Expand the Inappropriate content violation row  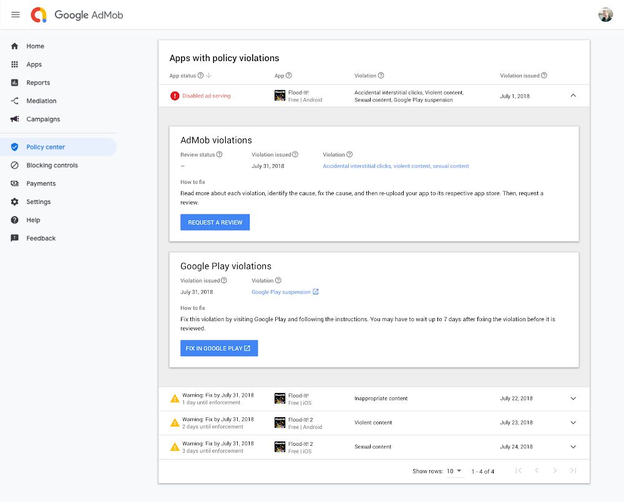(x=573, y=398)
